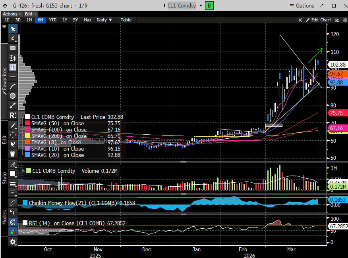Viewport: 348px width, 258px height.
Task: Select the circle drawing tool
Action: (x=13, y=96)
